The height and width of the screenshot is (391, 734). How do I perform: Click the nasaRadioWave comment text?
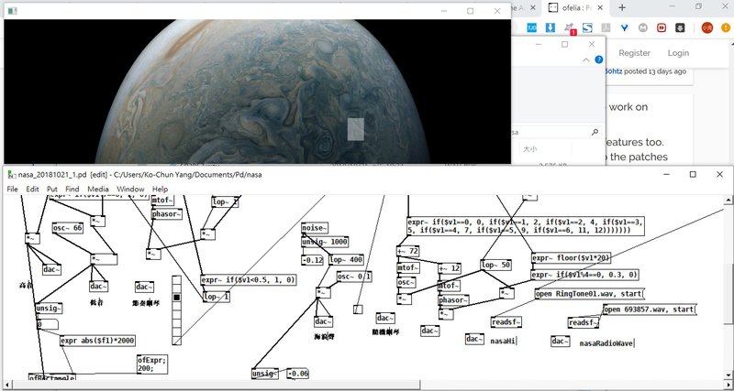[x=606, y=343]
